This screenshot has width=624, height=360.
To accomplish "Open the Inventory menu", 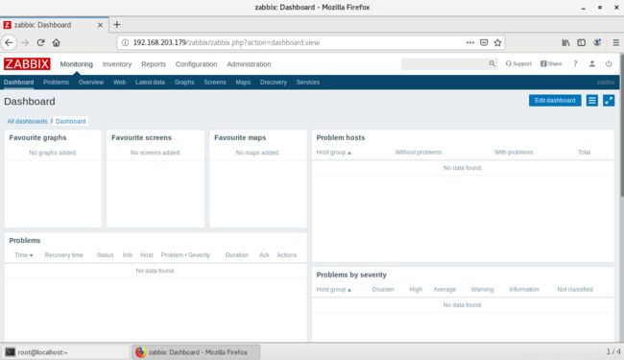I will click(x=117, y=64).
